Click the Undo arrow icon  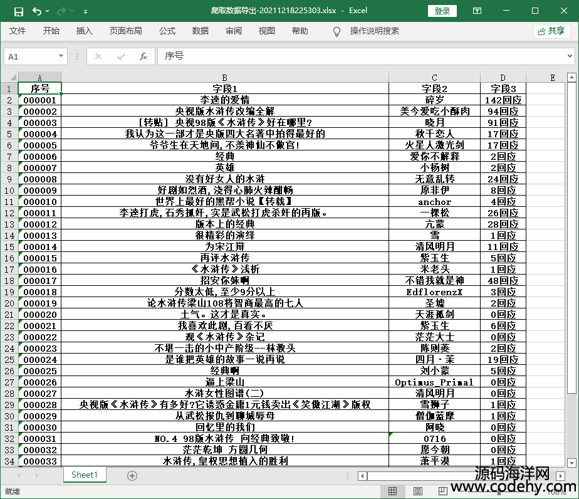pos(36,11)
